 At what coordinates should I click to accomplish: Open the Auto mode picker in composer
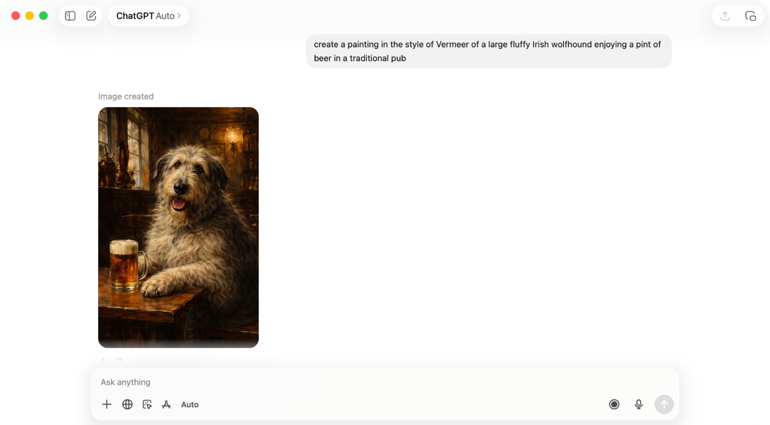(190, 404)
